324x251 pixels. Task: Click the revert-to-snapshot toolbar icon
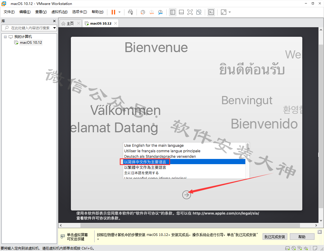click(x=152, y=12)
